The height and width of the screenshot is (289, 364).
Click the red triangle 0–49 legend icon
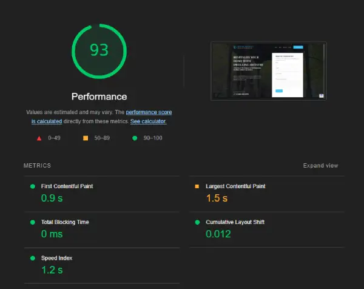(x=39, y=138)
